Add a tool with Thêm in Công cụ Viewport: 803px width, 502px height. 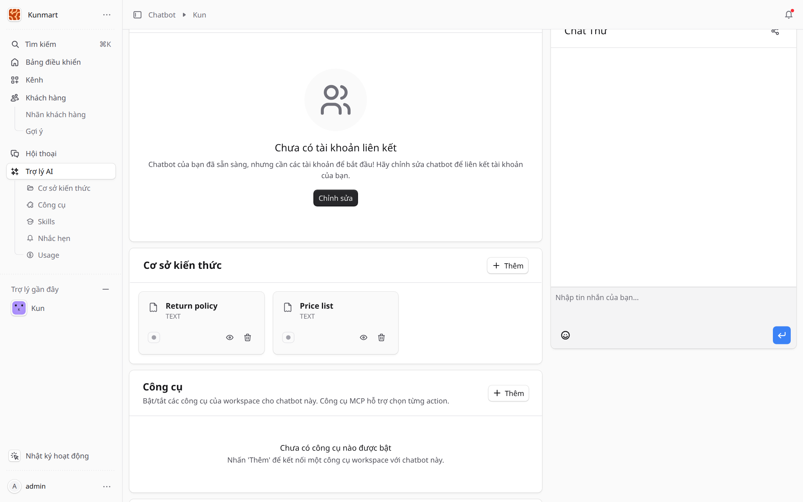click(508, 393)
